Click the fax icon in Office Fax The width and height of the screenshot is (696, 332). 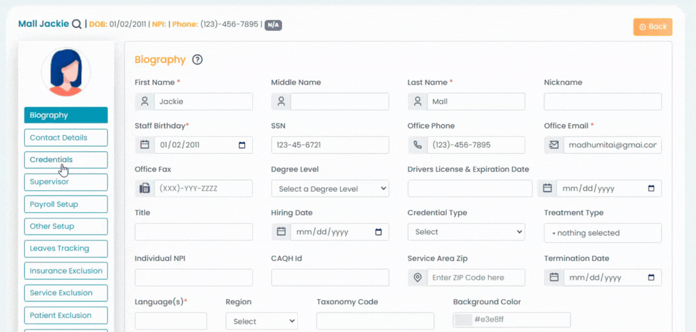[145, 189]
